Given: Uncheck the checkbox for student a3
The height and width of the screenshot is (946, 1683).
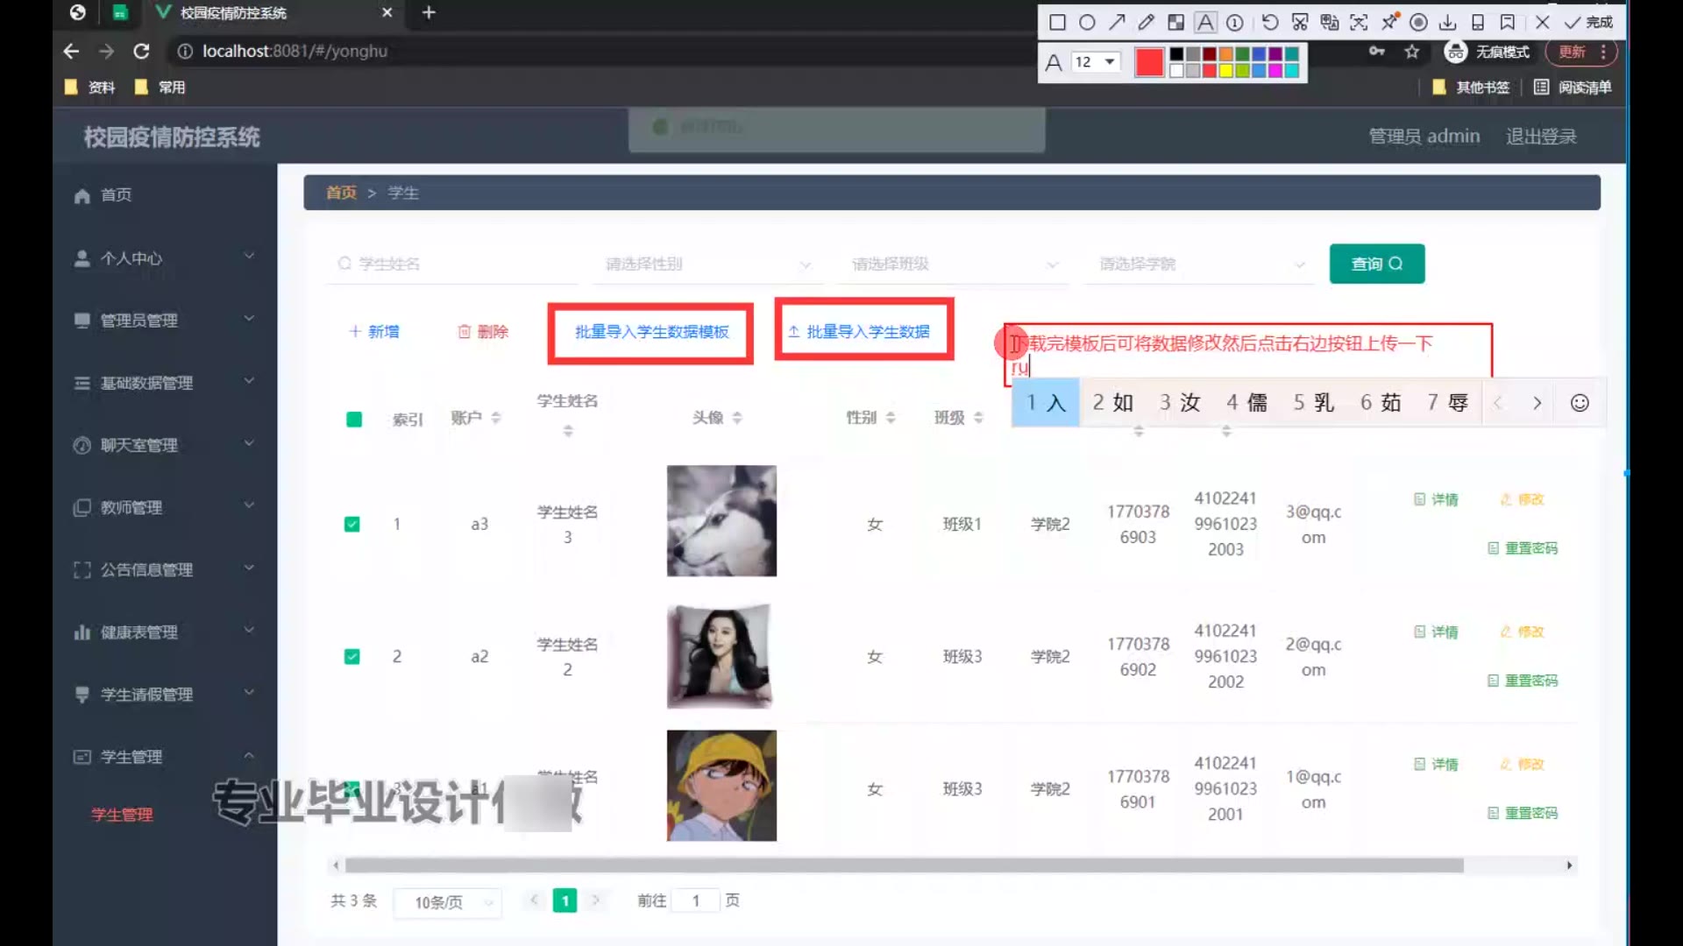Looking at the screenshot, I should click(352, 524).
